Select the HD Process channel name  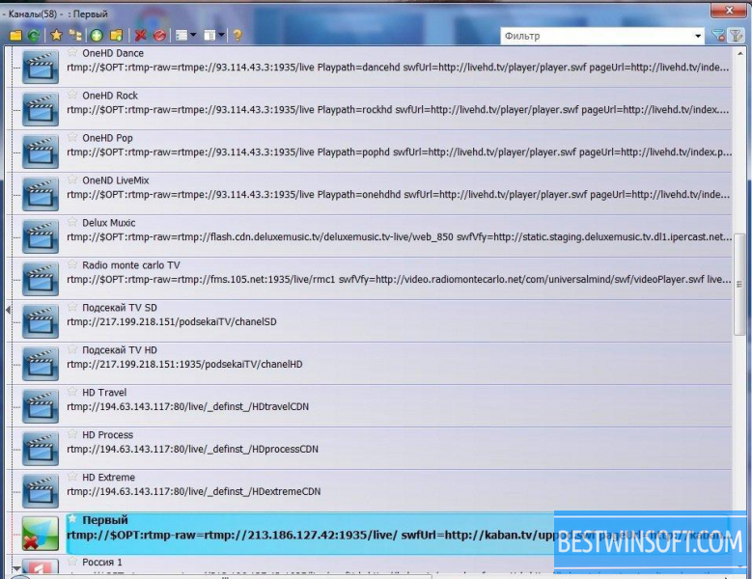click(107, 434)
